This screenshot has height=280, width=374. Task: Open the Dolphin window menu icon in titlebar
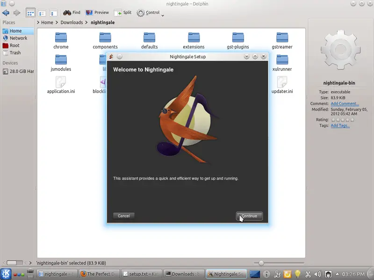[x=3, y=3]
